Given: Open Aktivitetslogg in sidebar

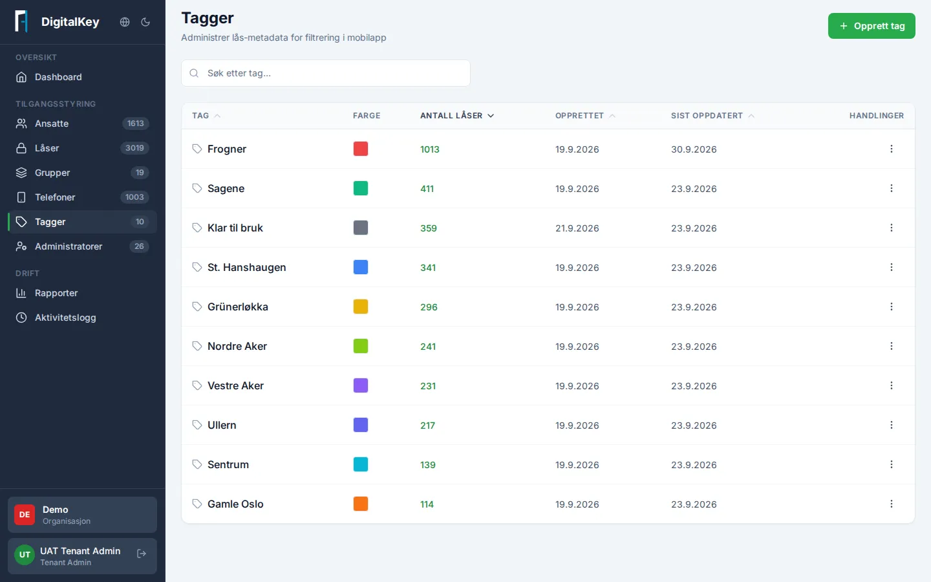Looking at the screenshot, I should coord(82,318).
